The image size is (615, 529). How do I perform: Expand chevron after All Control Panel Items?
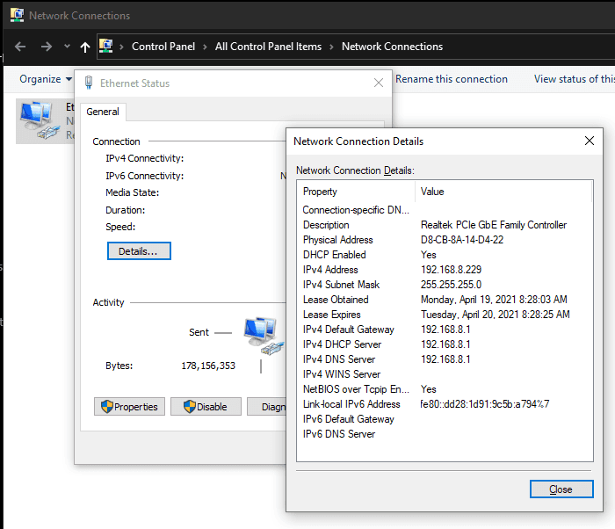tap(331, 47)
